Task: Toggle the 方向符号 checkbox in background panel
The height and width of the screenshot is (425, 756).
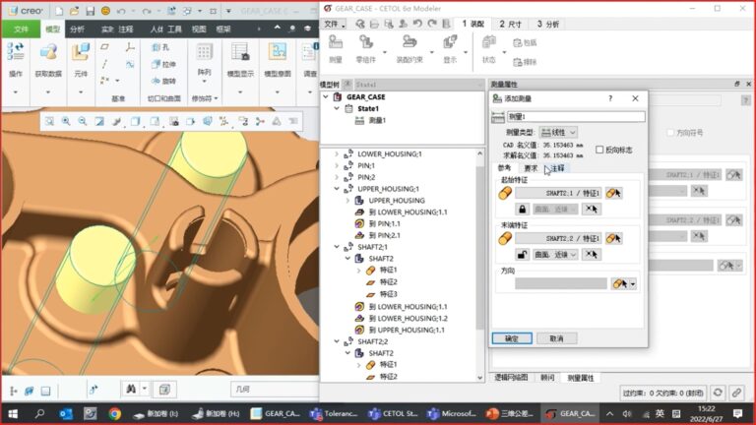Action: coord(669,133)
